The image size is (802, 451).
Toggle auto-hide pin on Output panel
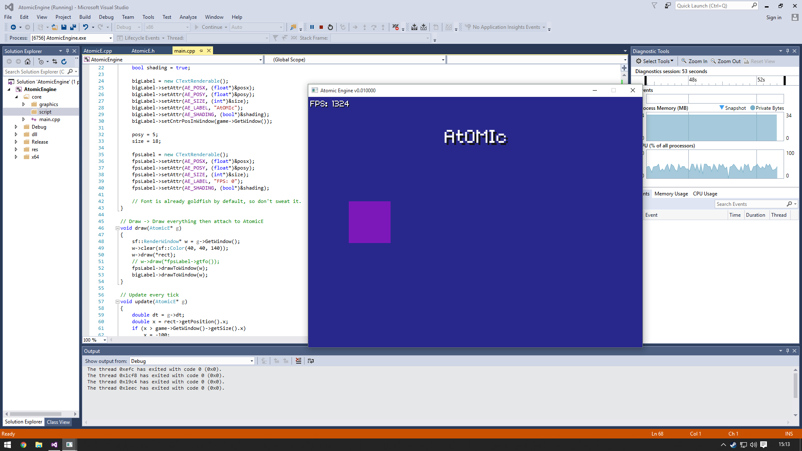[787, 351]
